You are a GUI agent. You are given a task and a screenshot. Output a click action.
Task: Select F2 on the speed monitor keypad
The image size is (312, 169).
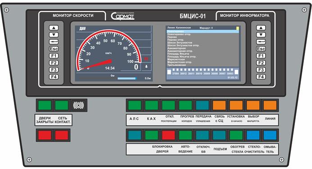click(x=54, y=63)
